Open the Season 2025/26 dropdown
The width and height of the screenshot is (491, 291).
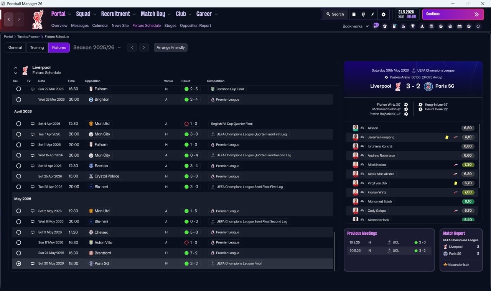coord(97,47)
